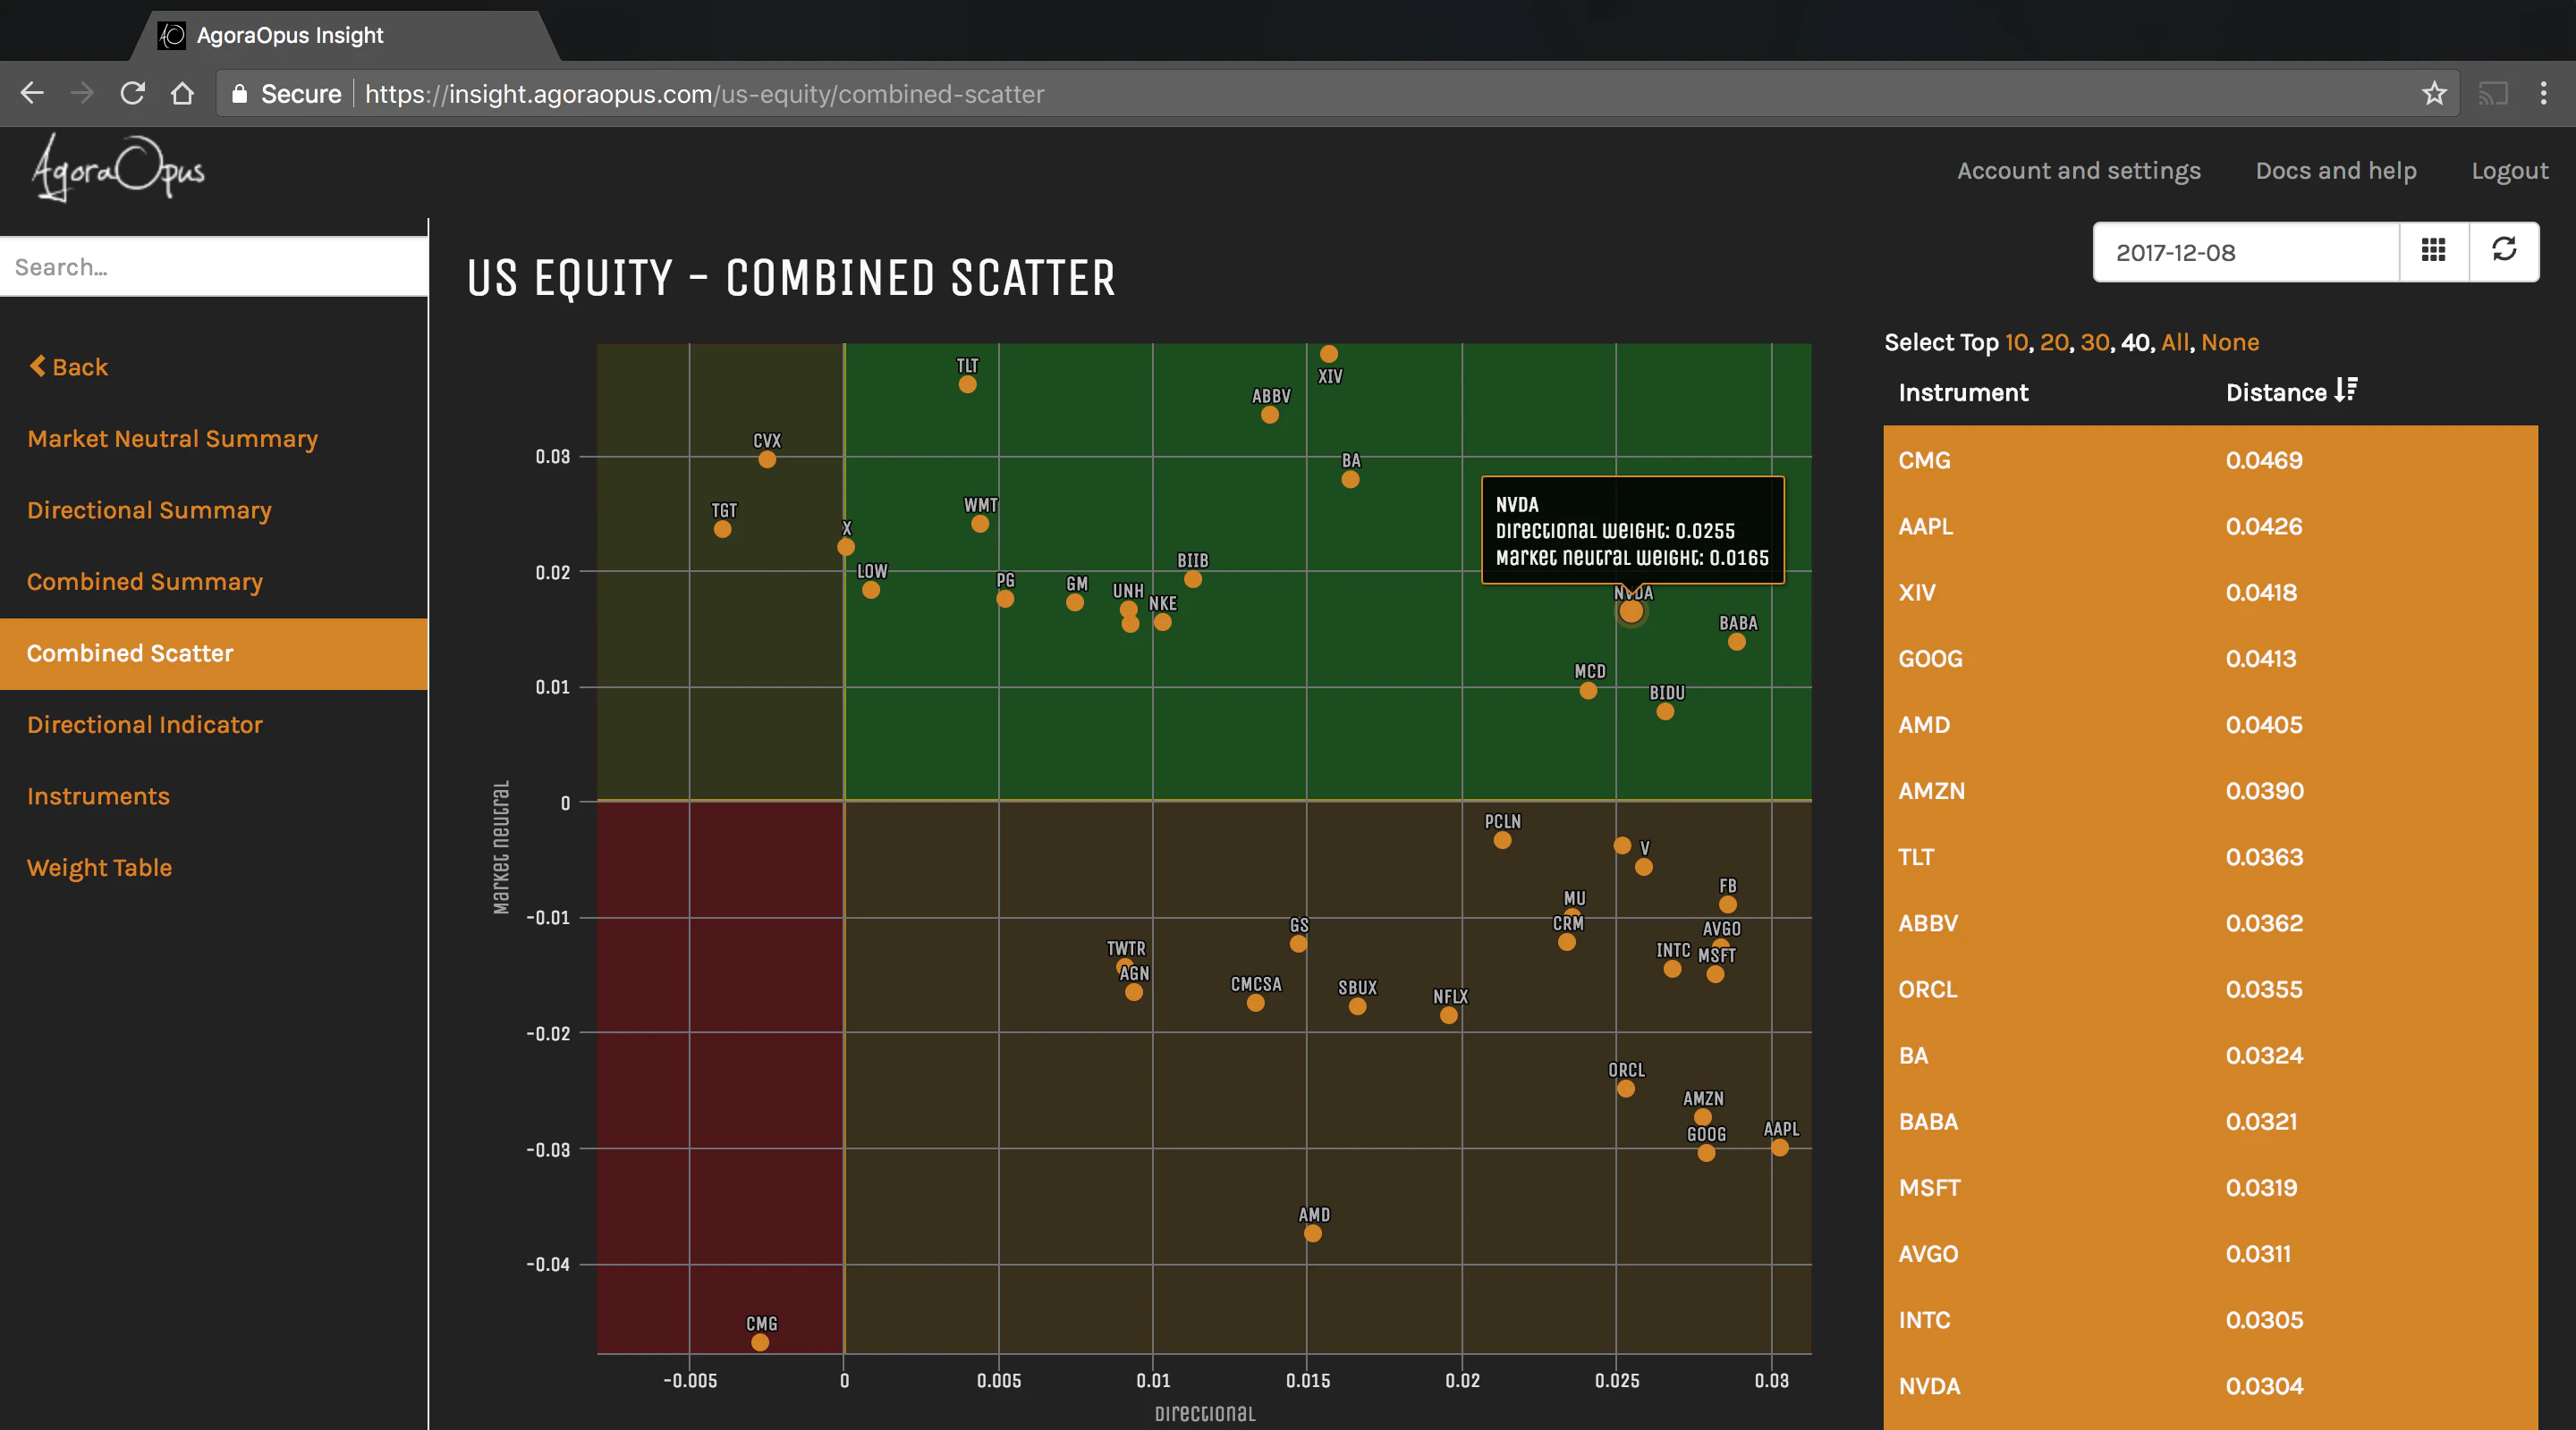2576x1430 pixels.
Task: Go to the browser home page icon
Action: (x=182, y=93)
